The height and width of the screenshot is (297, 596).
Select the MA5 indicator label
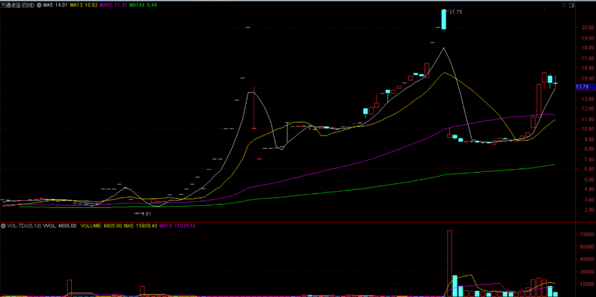click(56, 5)
